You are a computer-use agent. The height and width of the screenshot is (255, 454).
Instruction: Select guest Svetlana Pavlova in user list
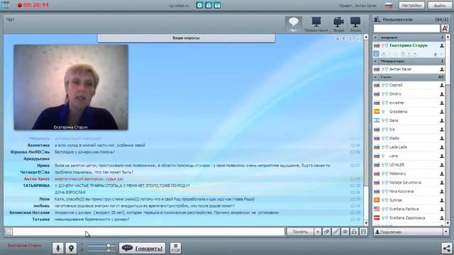point(409,209)
